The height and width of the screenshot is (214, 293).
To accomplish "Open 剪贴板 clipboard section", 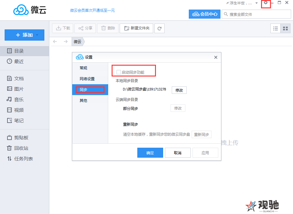I will [x=24, y=138].
